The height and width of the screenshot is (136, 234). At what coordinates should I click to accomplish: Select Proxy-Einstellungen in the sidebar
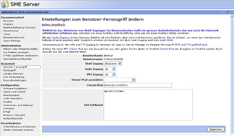click(14, 80)
